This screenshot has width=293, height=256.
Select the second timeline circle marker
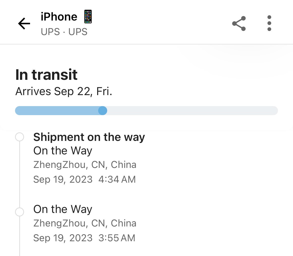click(x=20, y=212)
